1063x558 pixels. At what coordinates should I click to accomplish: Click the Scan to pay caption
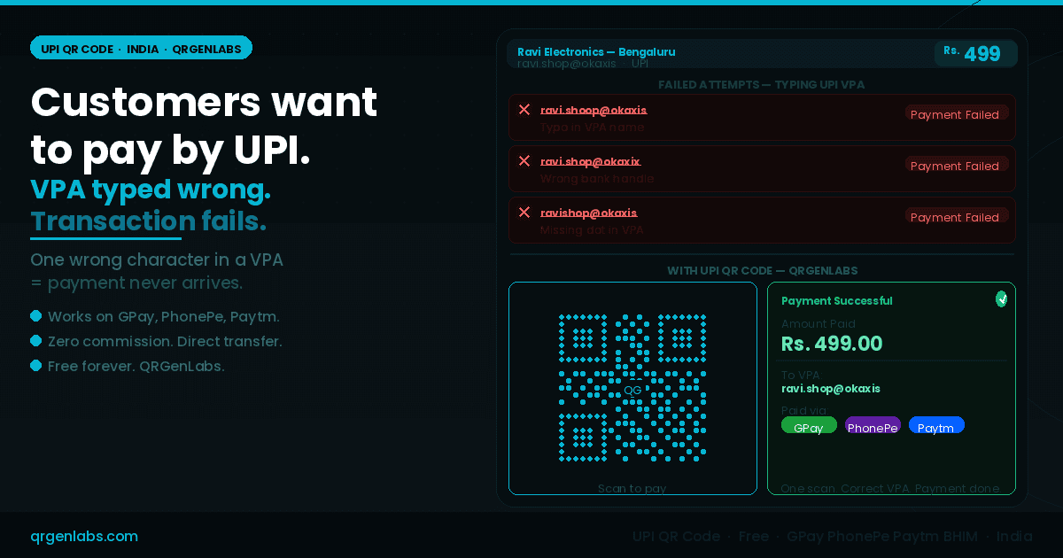pyautogui.click(x=632, y=488)
